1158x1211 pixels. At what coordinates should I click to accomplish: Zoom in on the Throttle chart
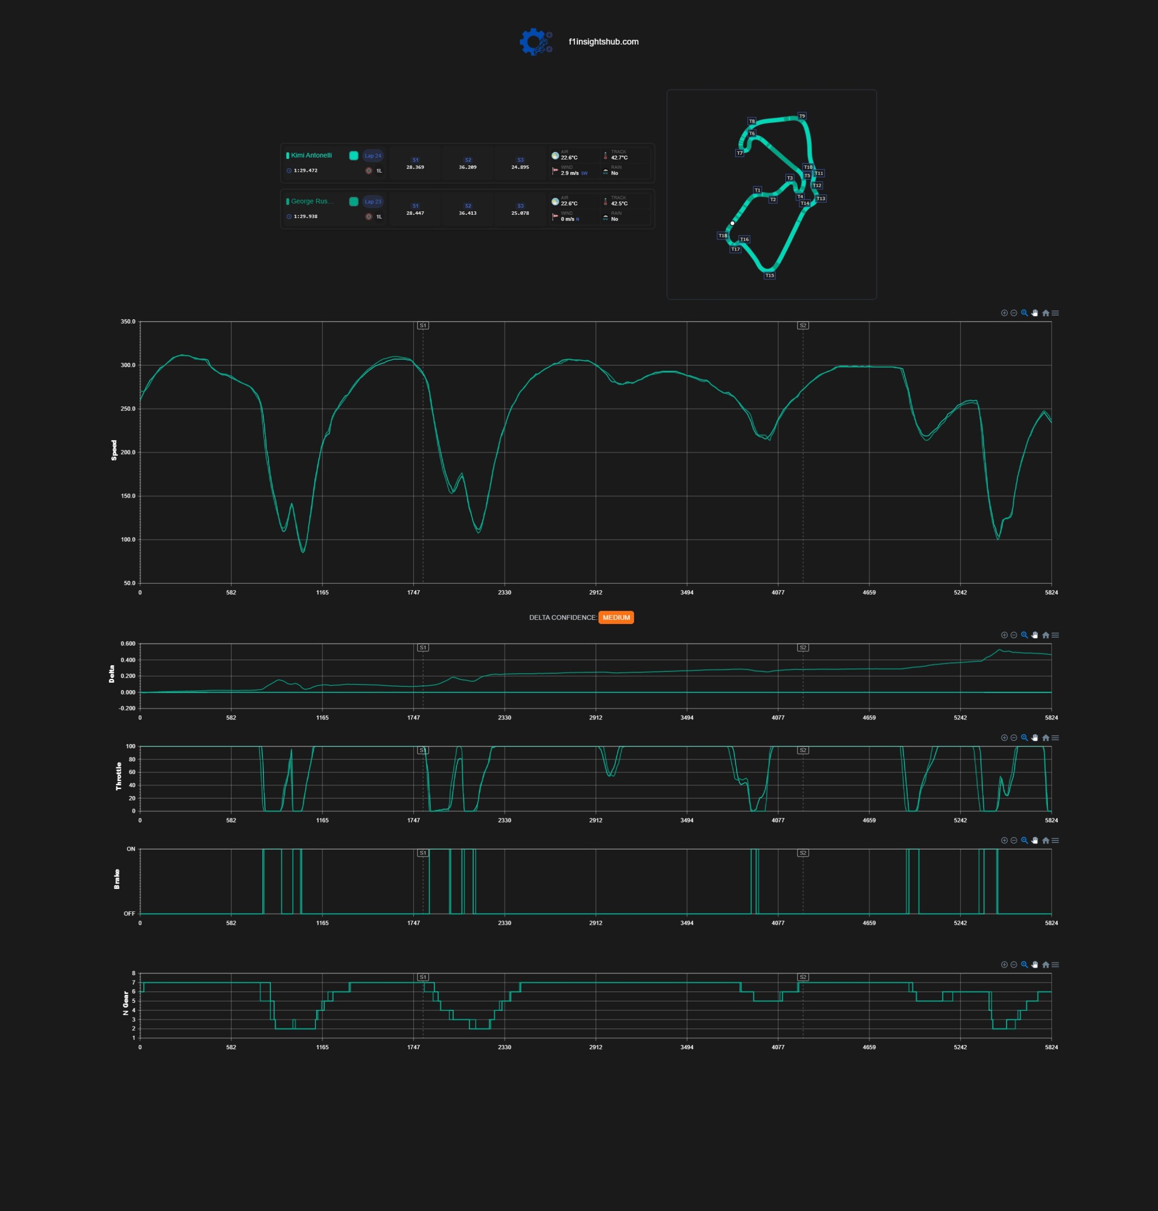[x=1004, y=737]
